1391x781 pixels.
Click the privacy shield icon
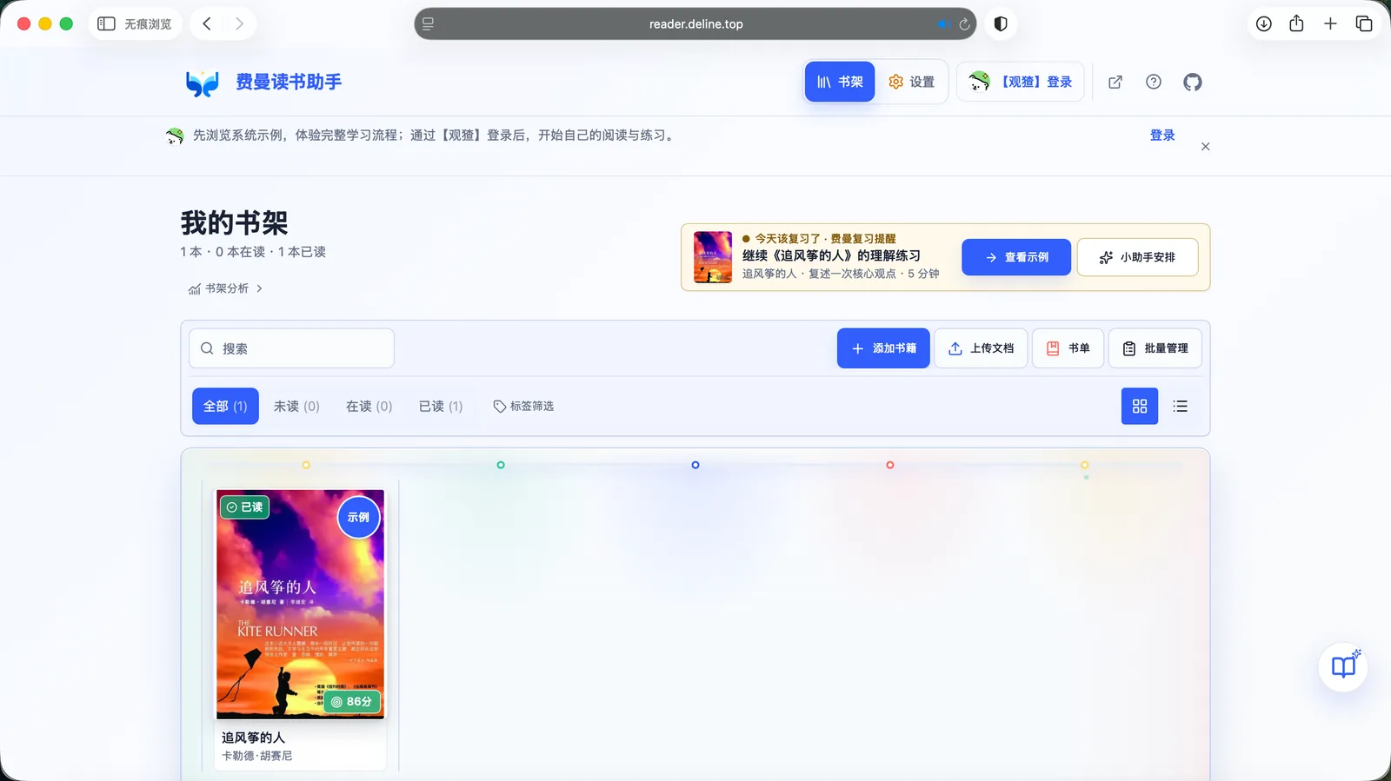coord(1001,23)
